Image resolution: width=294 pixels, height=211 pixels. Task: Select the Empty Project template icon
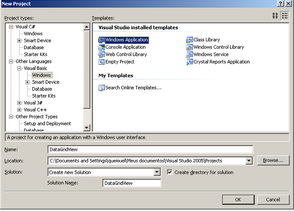click(101, 62)
